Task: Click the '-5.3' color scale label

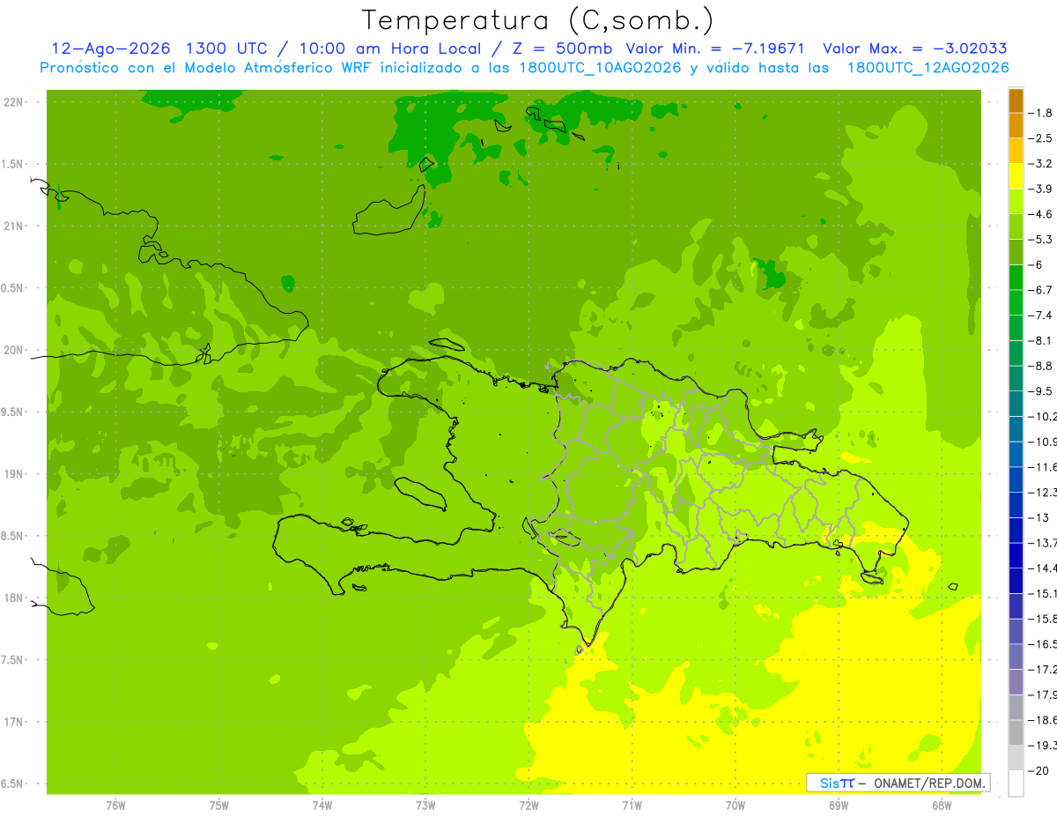Action: tap(1040, 240)
